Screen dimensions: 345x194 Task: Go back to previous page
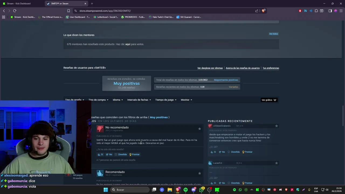4,11
